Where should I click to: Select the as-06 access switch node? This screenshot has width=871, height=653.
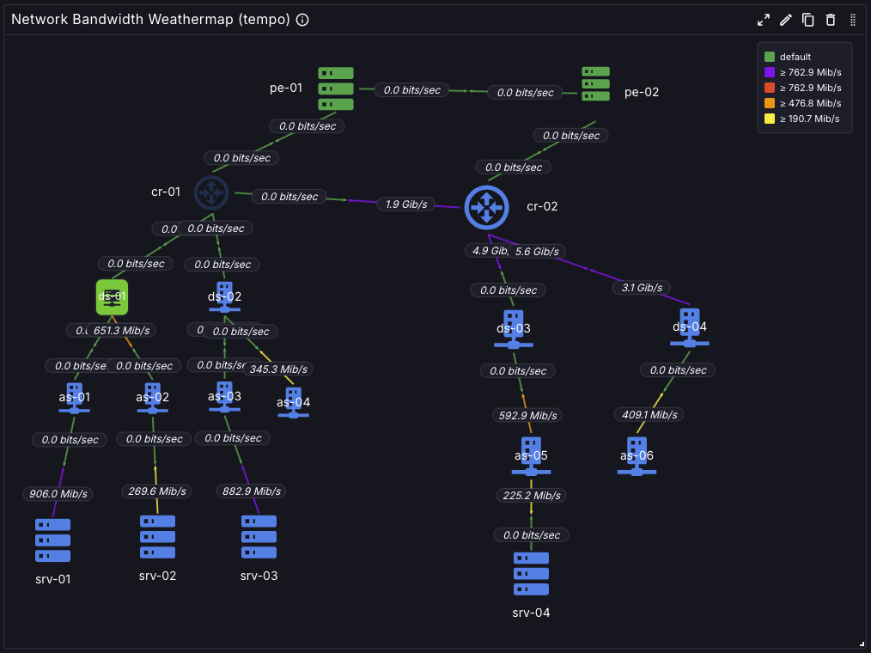[x=636, y=456]
